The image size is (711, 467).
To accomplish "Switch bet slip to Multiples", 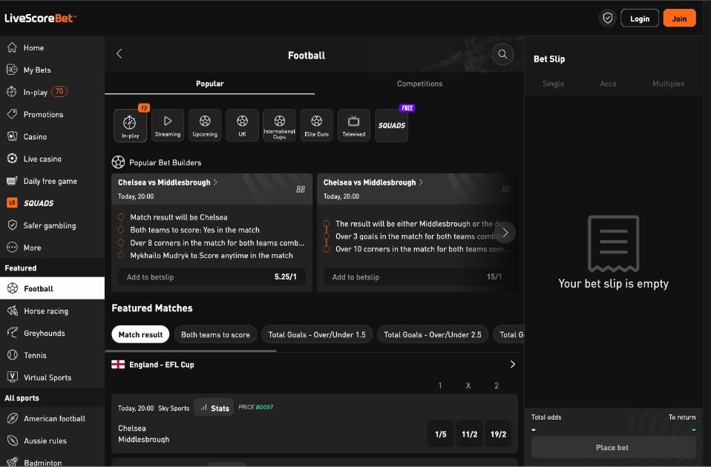I will pos(669,84).
